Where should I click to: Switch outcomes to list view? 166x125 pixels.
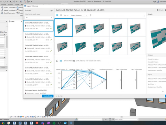(x=61, y=15)
